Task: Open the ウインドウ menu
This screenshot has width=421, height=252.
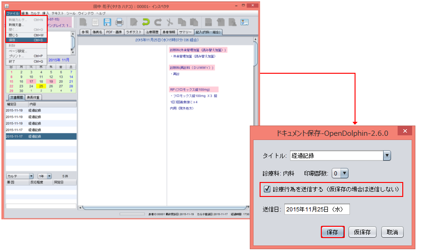Action: pyautogui.click(x=86, y=13)
